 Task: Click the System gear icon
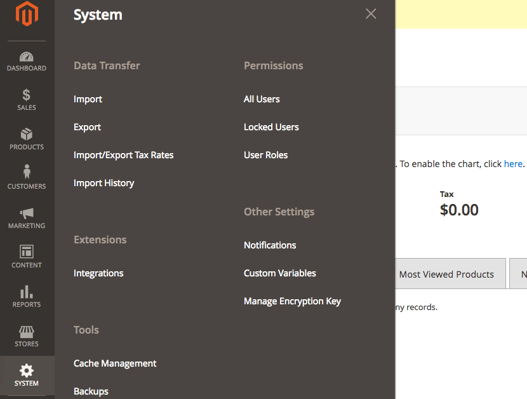tap(27, 371)
